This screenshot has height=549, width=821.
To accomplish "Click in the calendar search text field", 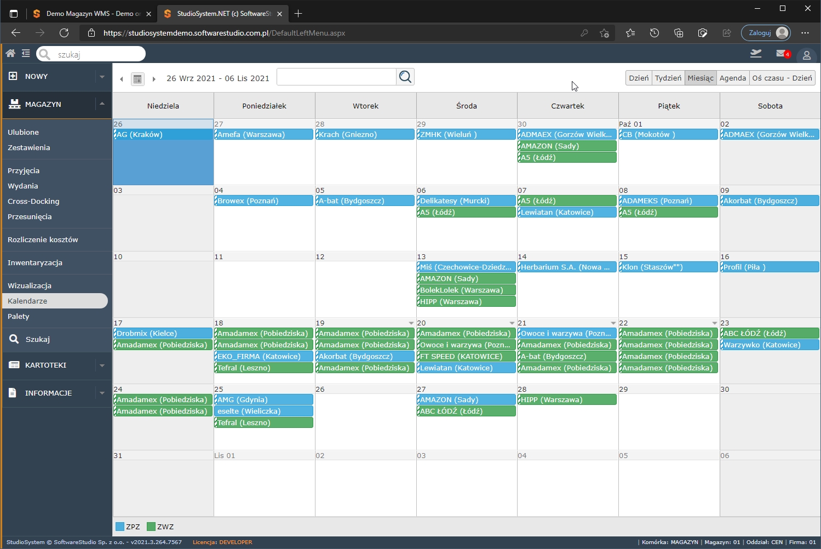I will pos(336,77).
